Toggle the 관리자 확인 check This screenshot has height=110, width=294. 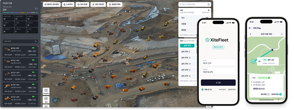[x=280, y=94]
